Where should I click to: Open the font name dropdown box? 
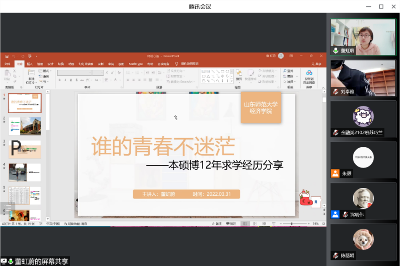tap(74, 73)
